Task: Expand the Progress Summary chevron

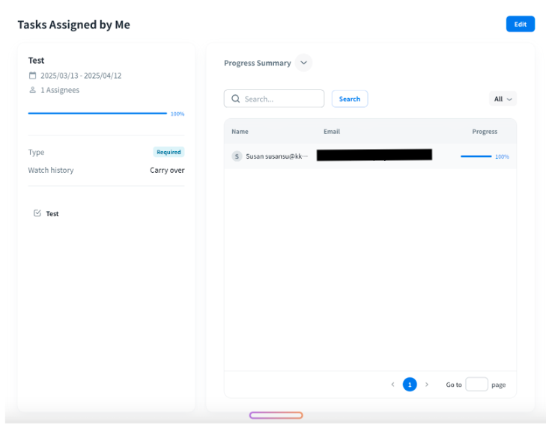Action: pos(303,63)
